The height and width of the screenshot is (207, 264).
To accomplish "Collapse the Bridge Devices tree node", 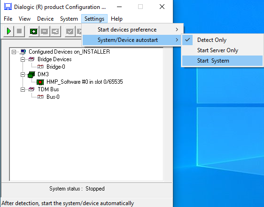I will pyautogui.click(x=23, y=59).
